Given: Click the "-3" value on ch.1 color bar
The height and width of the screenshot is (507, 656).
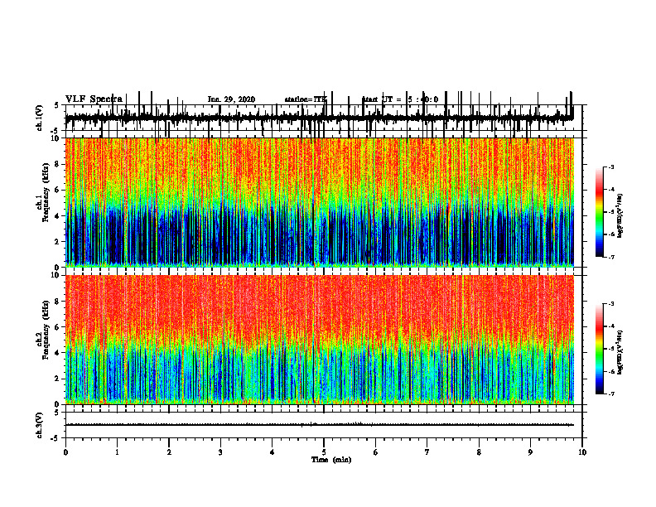Looking at the screenshot, I should tap(611, 167).
